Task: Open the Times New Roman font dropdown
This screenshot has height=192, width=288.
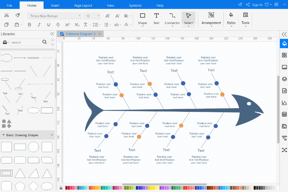Action: [x=54, y=16]
